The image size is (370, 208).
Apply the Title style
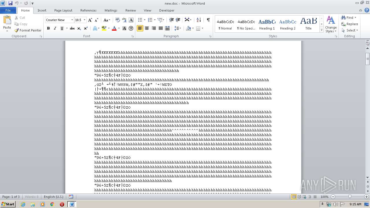[x=308, y=24]
